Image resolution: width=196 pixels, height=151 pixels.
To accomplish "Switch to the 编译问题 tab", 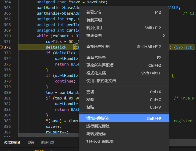I will click(48, 142).
